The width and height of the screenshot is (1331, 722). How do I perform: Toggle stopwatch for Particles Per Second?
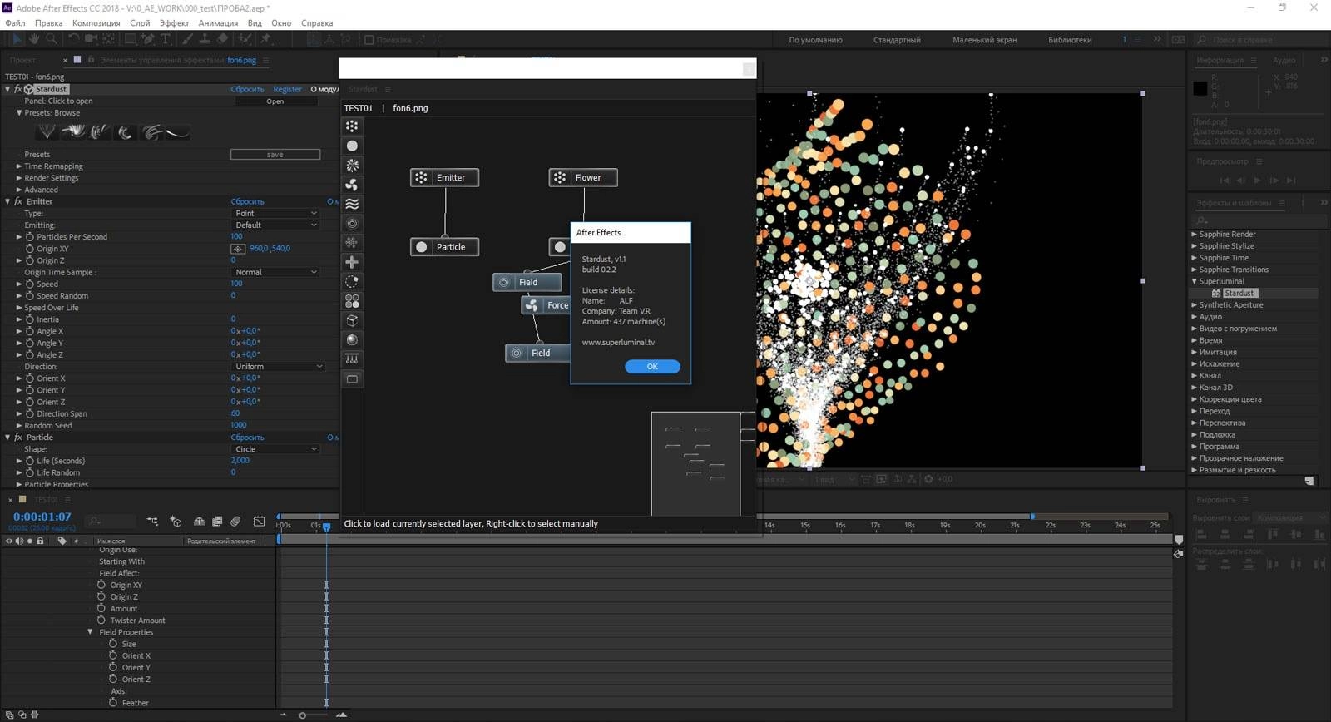[30, 237]
